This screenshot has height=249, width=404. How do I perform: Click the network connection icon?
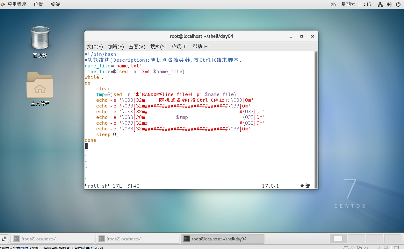coord(380,4)
